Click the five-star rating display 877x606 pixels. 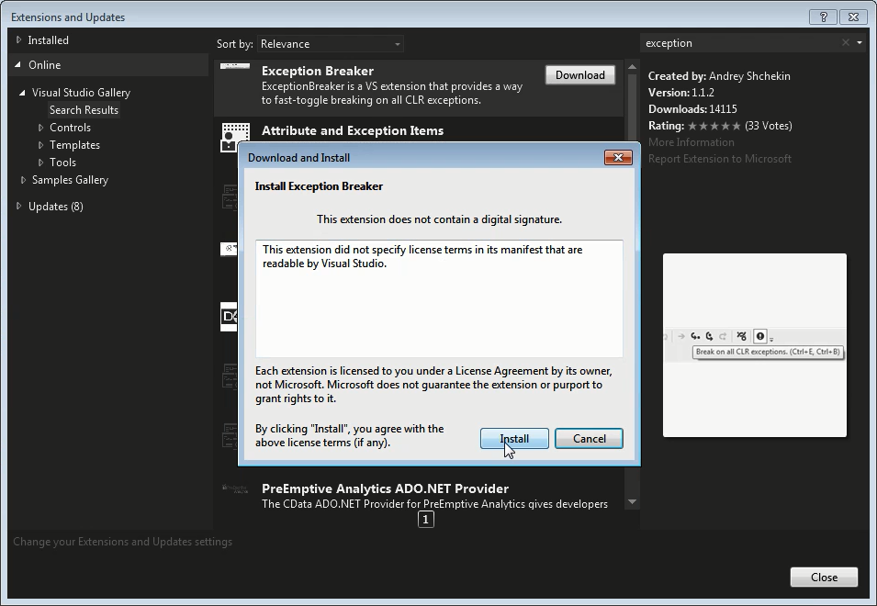click(714, 127)
